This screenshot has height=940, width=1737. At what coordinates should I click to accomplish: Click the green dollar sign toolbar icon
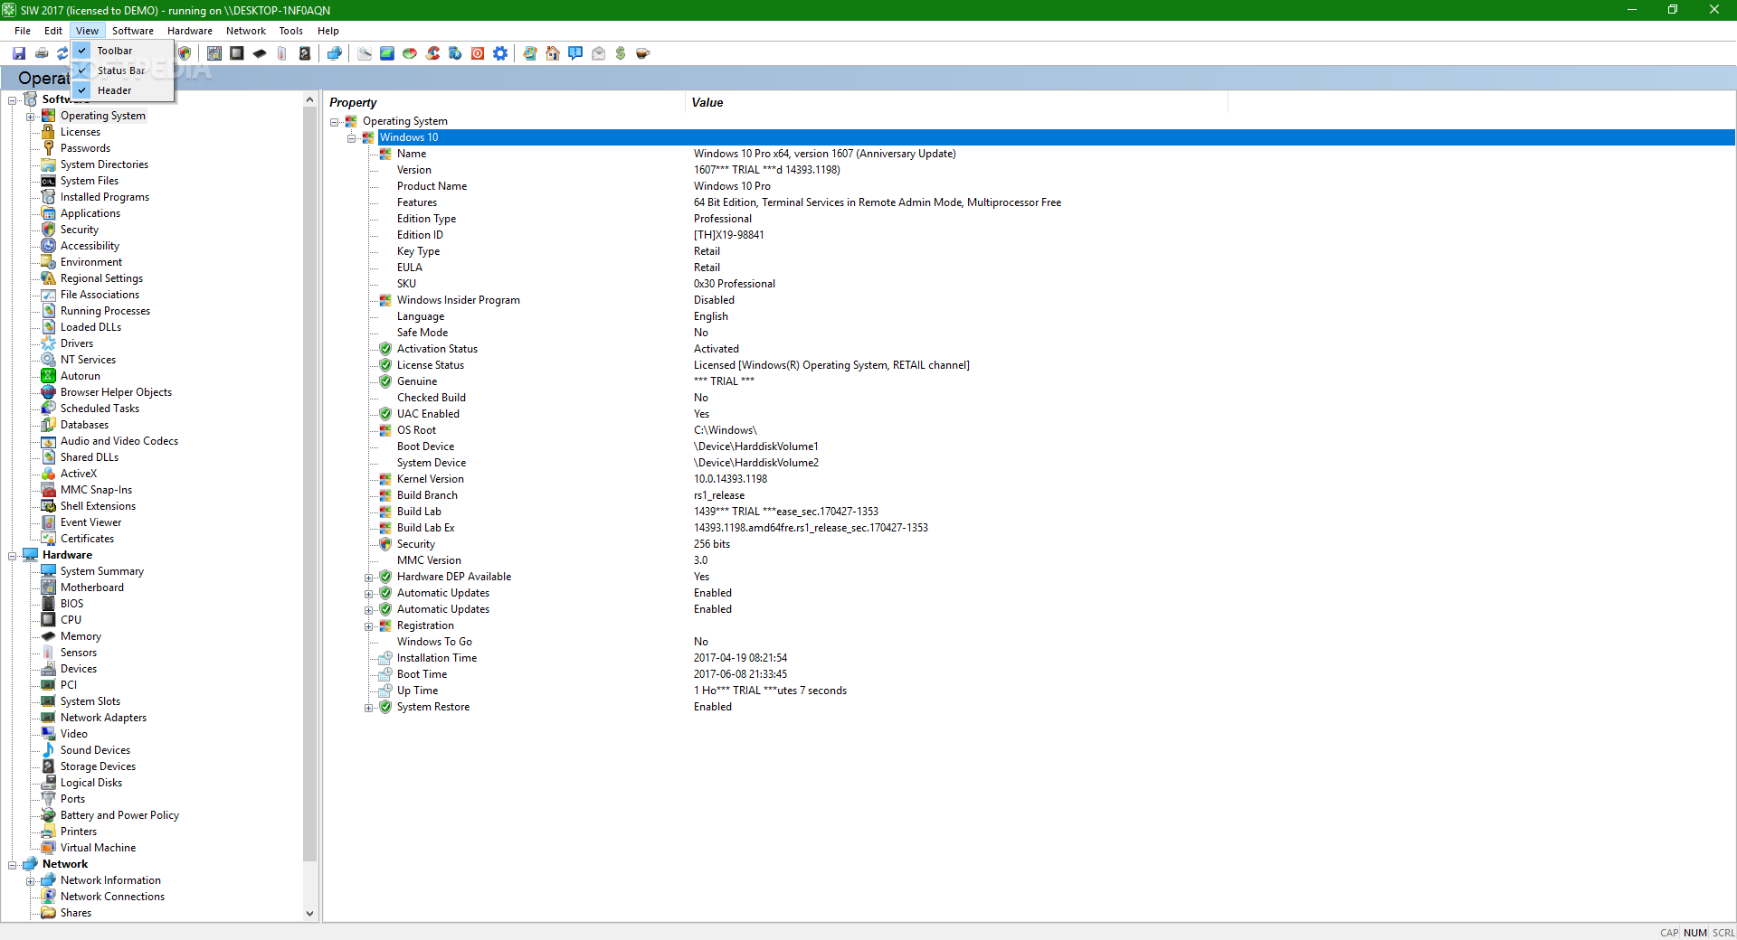click(621, 53)
